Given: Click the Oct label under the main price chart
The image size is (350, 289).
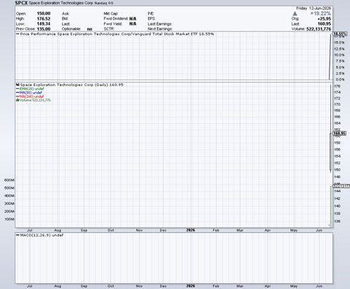Looking at the screenshot, I should coord(111,230).
